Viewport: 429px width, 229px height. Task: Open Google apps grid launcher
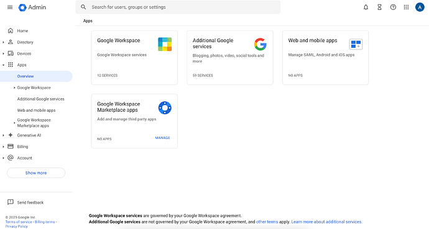(406, 7)
